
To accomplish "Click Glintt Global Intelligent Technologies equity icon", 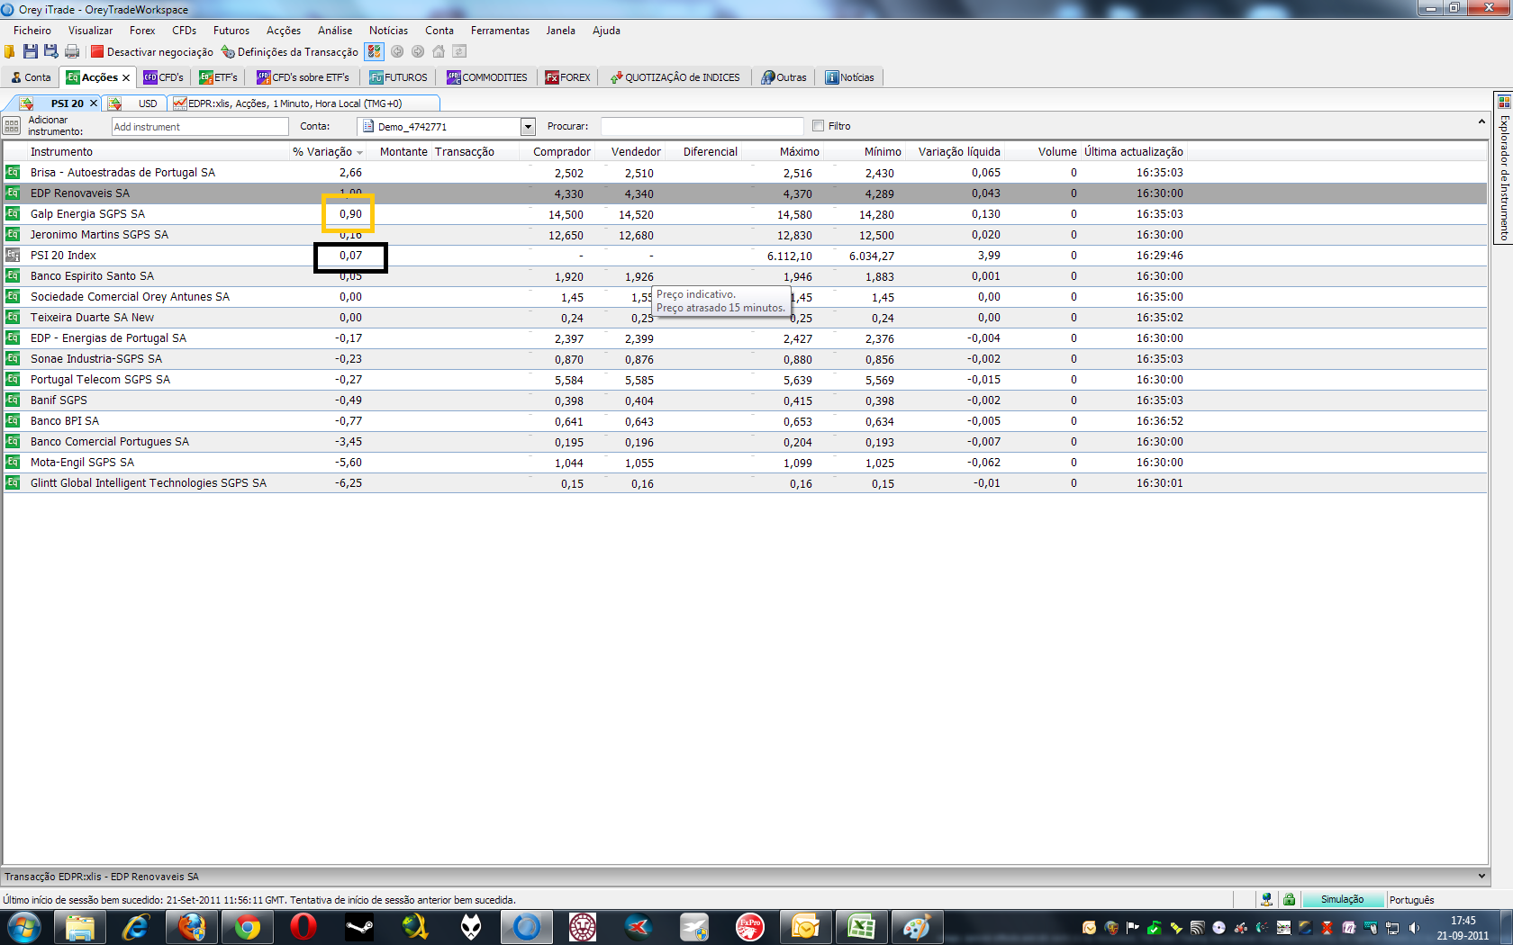I will click(13, 482).
